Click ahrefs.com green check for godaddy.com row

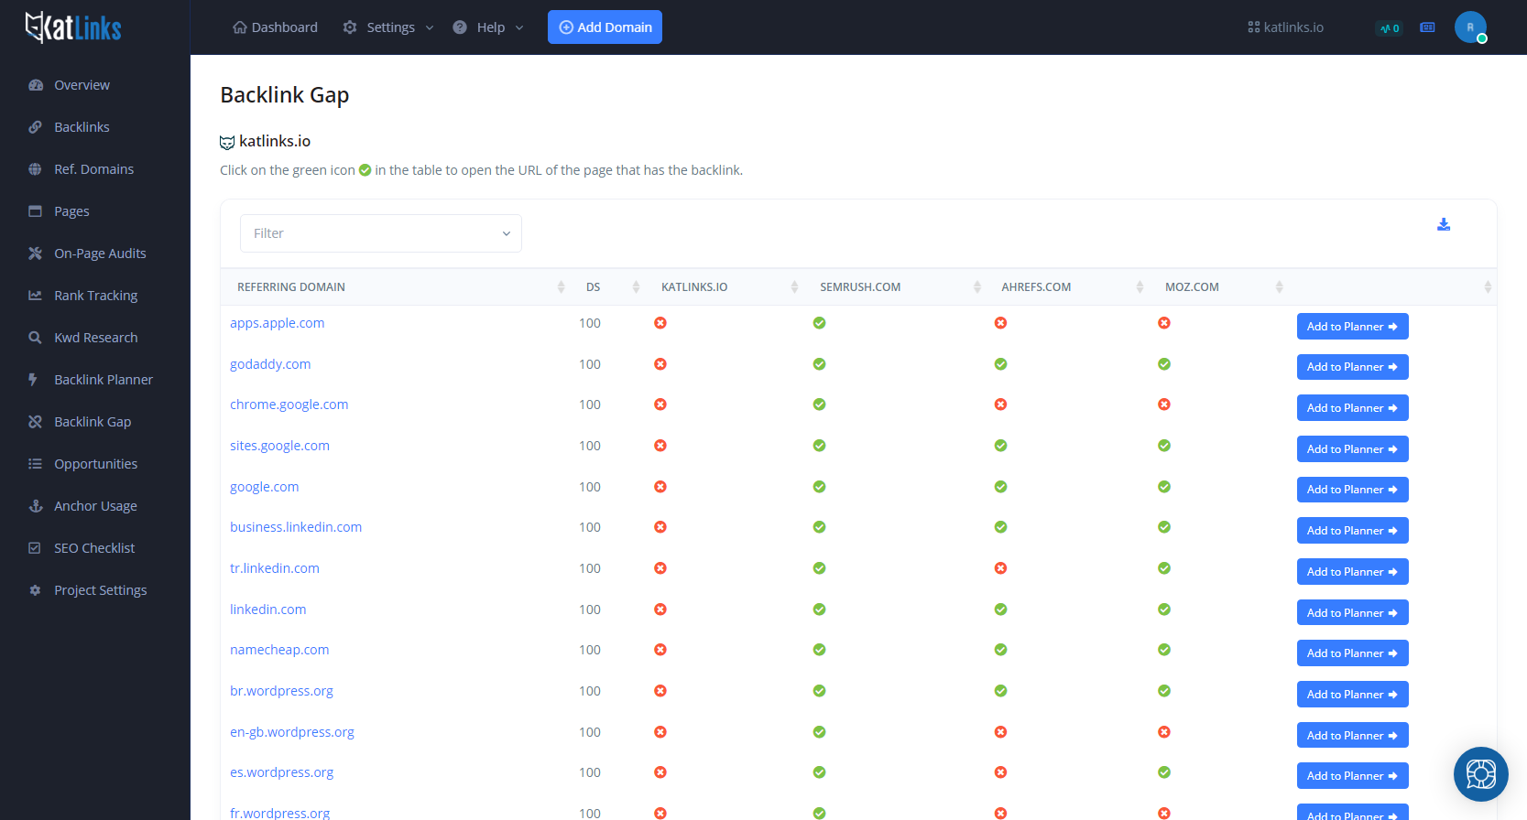(x=1000, y=364)
